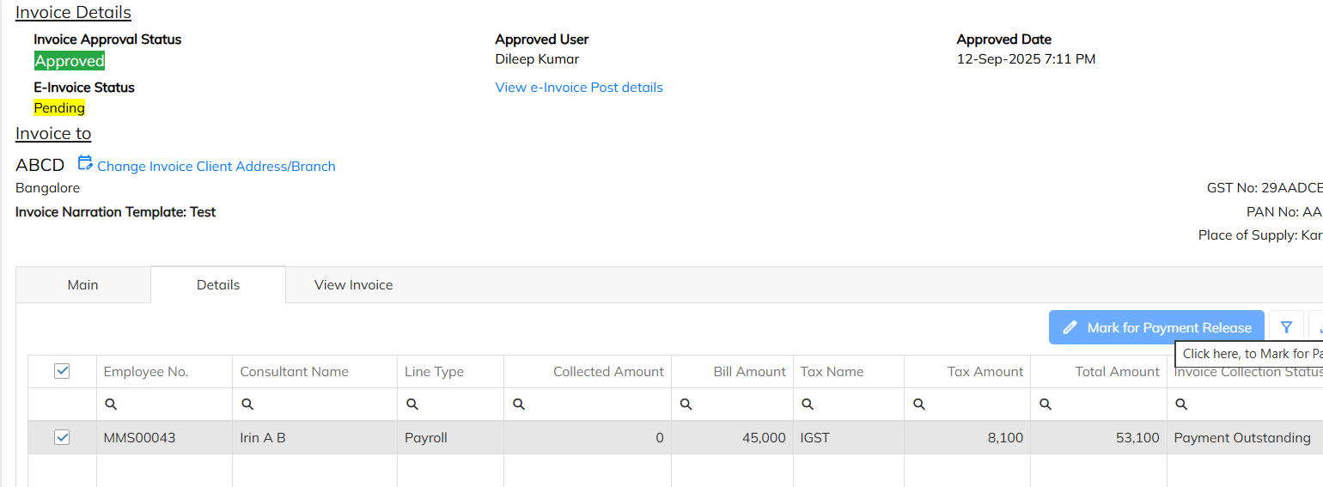Sort by the Consultant Name column header
The width and height of the screenshot is (1323, 487).
(x=295, y=372)
